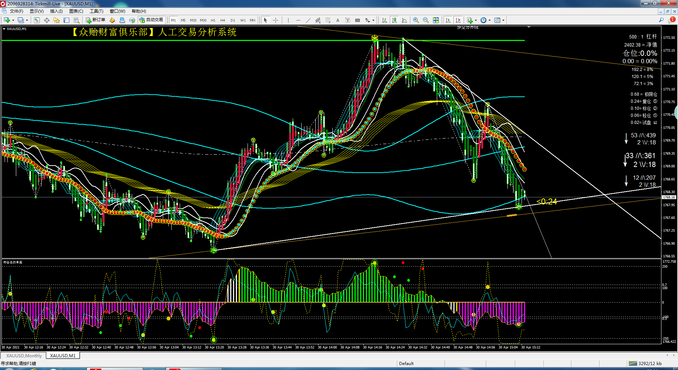Toggle chart auto scroll

pos(448,20)
